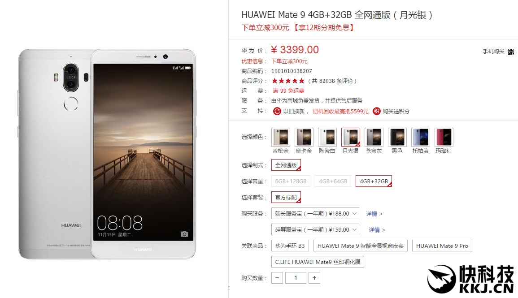Select the 香槟金 color swatch
Screen dimensions: 518x298
point(281,137)
